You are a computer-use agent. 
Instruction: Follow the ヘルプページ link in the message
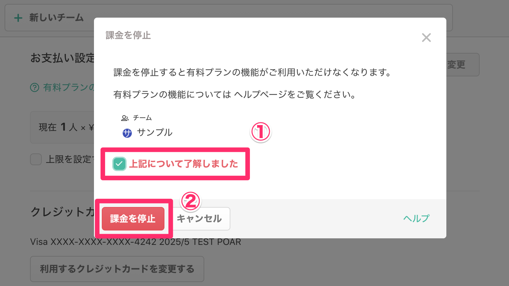259,95
